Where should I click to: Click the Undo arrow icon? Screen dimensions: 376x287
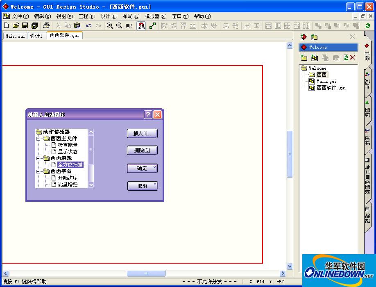tap(88, 25)
